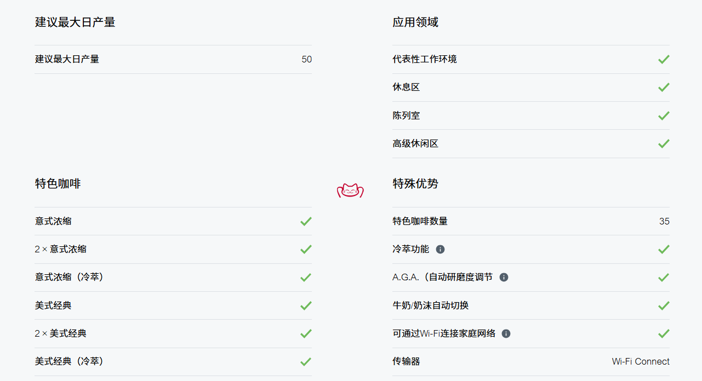Click the red cat logo in the center
This screenshot has height=381, width=702.
click(x=350, y=190)
